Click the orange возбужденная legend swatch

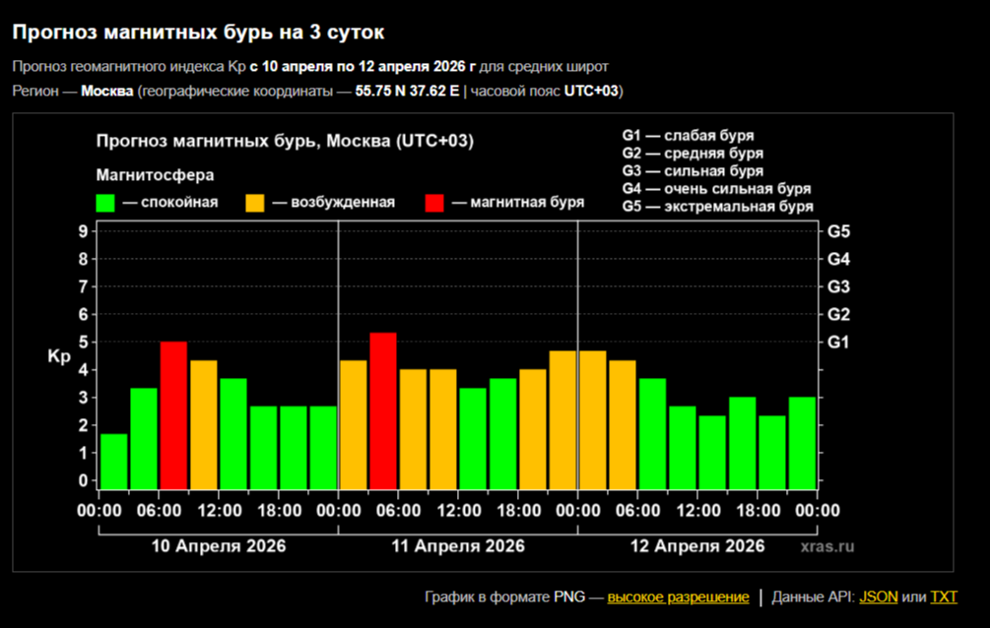[x=255, y=203]
